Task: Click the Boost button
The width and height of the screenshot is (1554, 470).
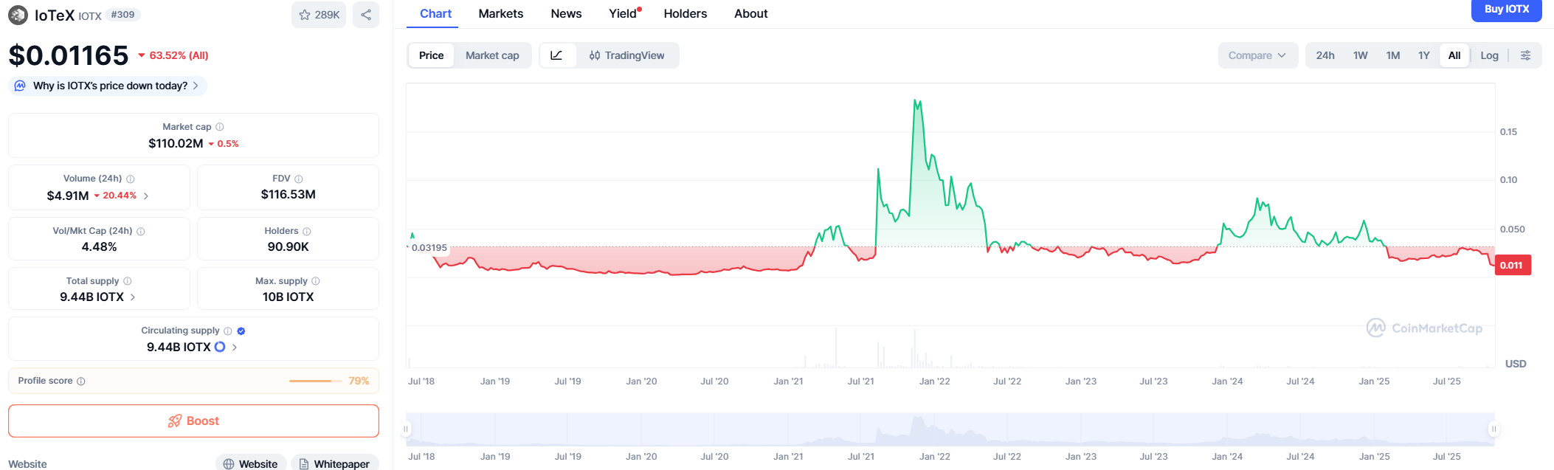Action: 193,421
